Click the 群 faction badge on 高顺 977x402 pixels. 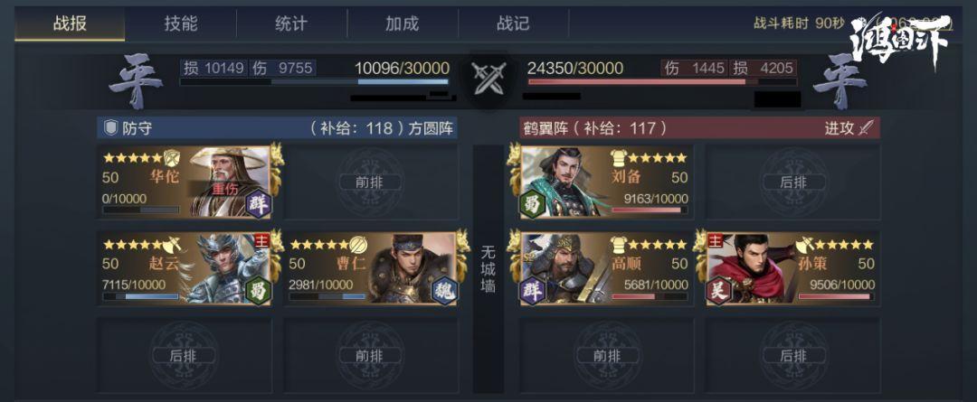click(532, 291)
